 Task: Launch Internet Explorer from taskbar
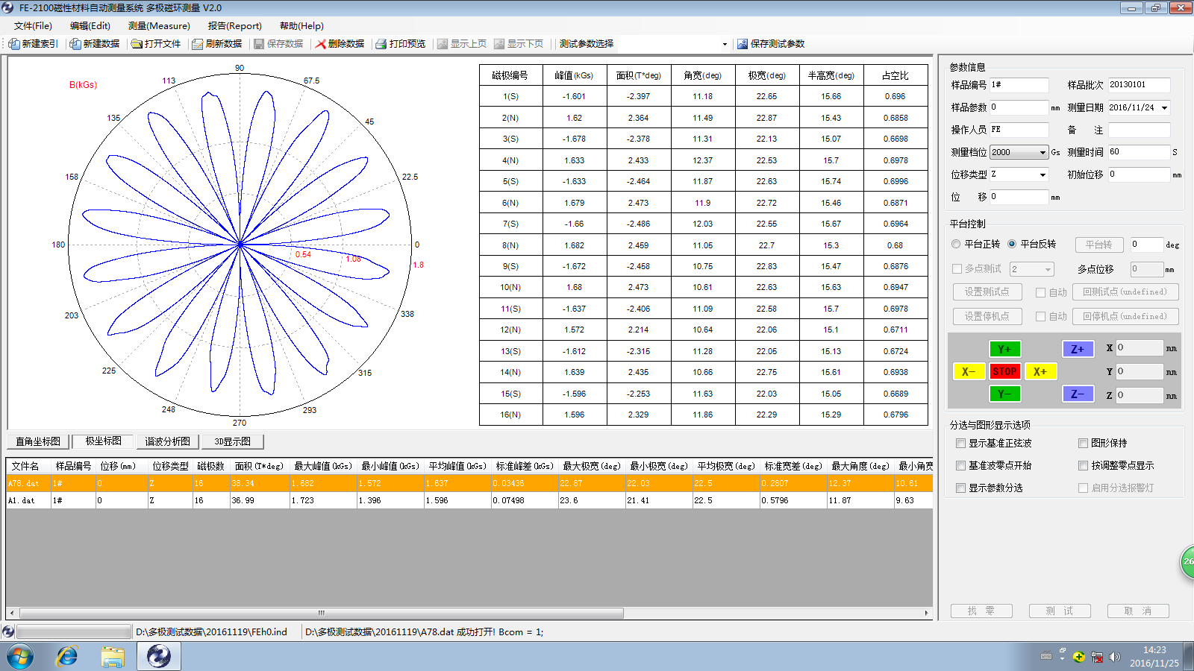point(67,656)
